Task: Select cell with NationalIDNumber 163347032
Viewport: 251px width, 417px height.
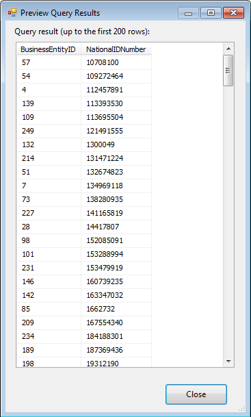Action: pyautogui.click(x=116, y=296)
